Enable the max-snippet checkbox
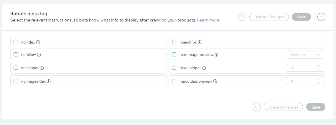The width and height of the screenshot is (336, 125). 174,68
